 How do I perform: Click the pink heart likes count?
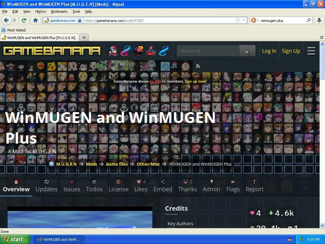pos(255,213)
